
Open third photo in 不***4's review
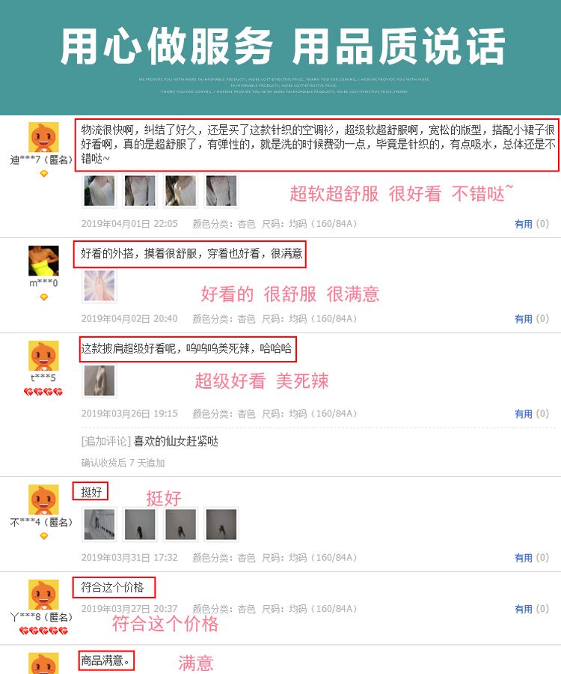181,524
